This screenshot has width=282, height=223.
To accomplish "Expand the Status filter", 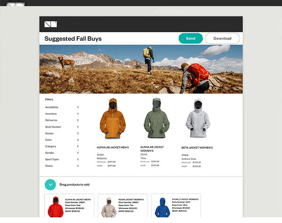I will (78, 166).
